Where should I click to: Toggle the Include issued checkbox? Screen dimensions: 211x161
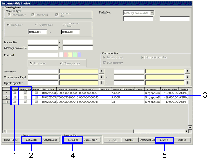104,57
